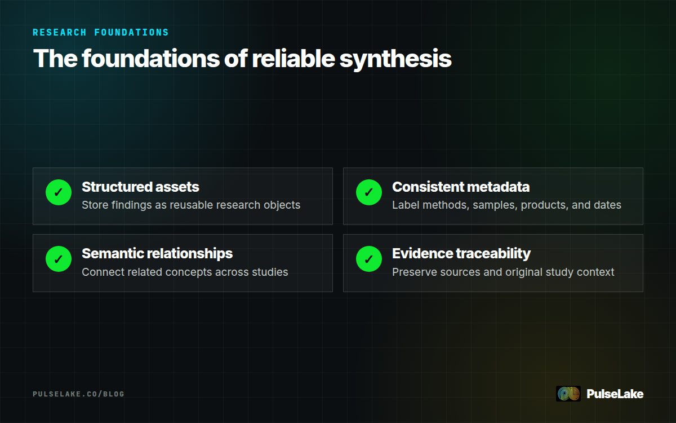Click the green check icon beside Consistent metadata
Screen dimensions: 676x423
click(x=369, y=192)
